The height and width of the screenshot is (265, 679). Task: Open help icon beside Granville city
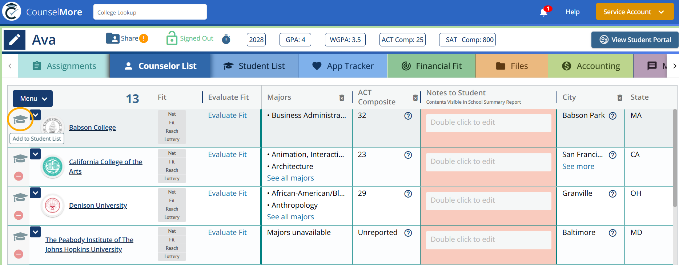tap(612, 194)
